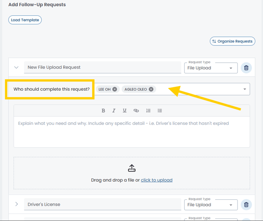Apply underline formatting in the editor
The image size is (263, 221).
tap(124, 111)
